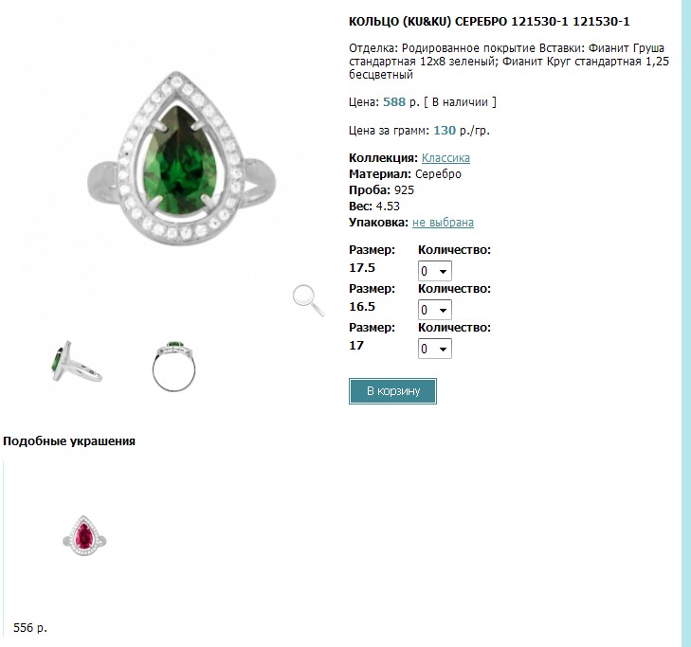Click the 130 р./гр. price per gram

(462, 131)
